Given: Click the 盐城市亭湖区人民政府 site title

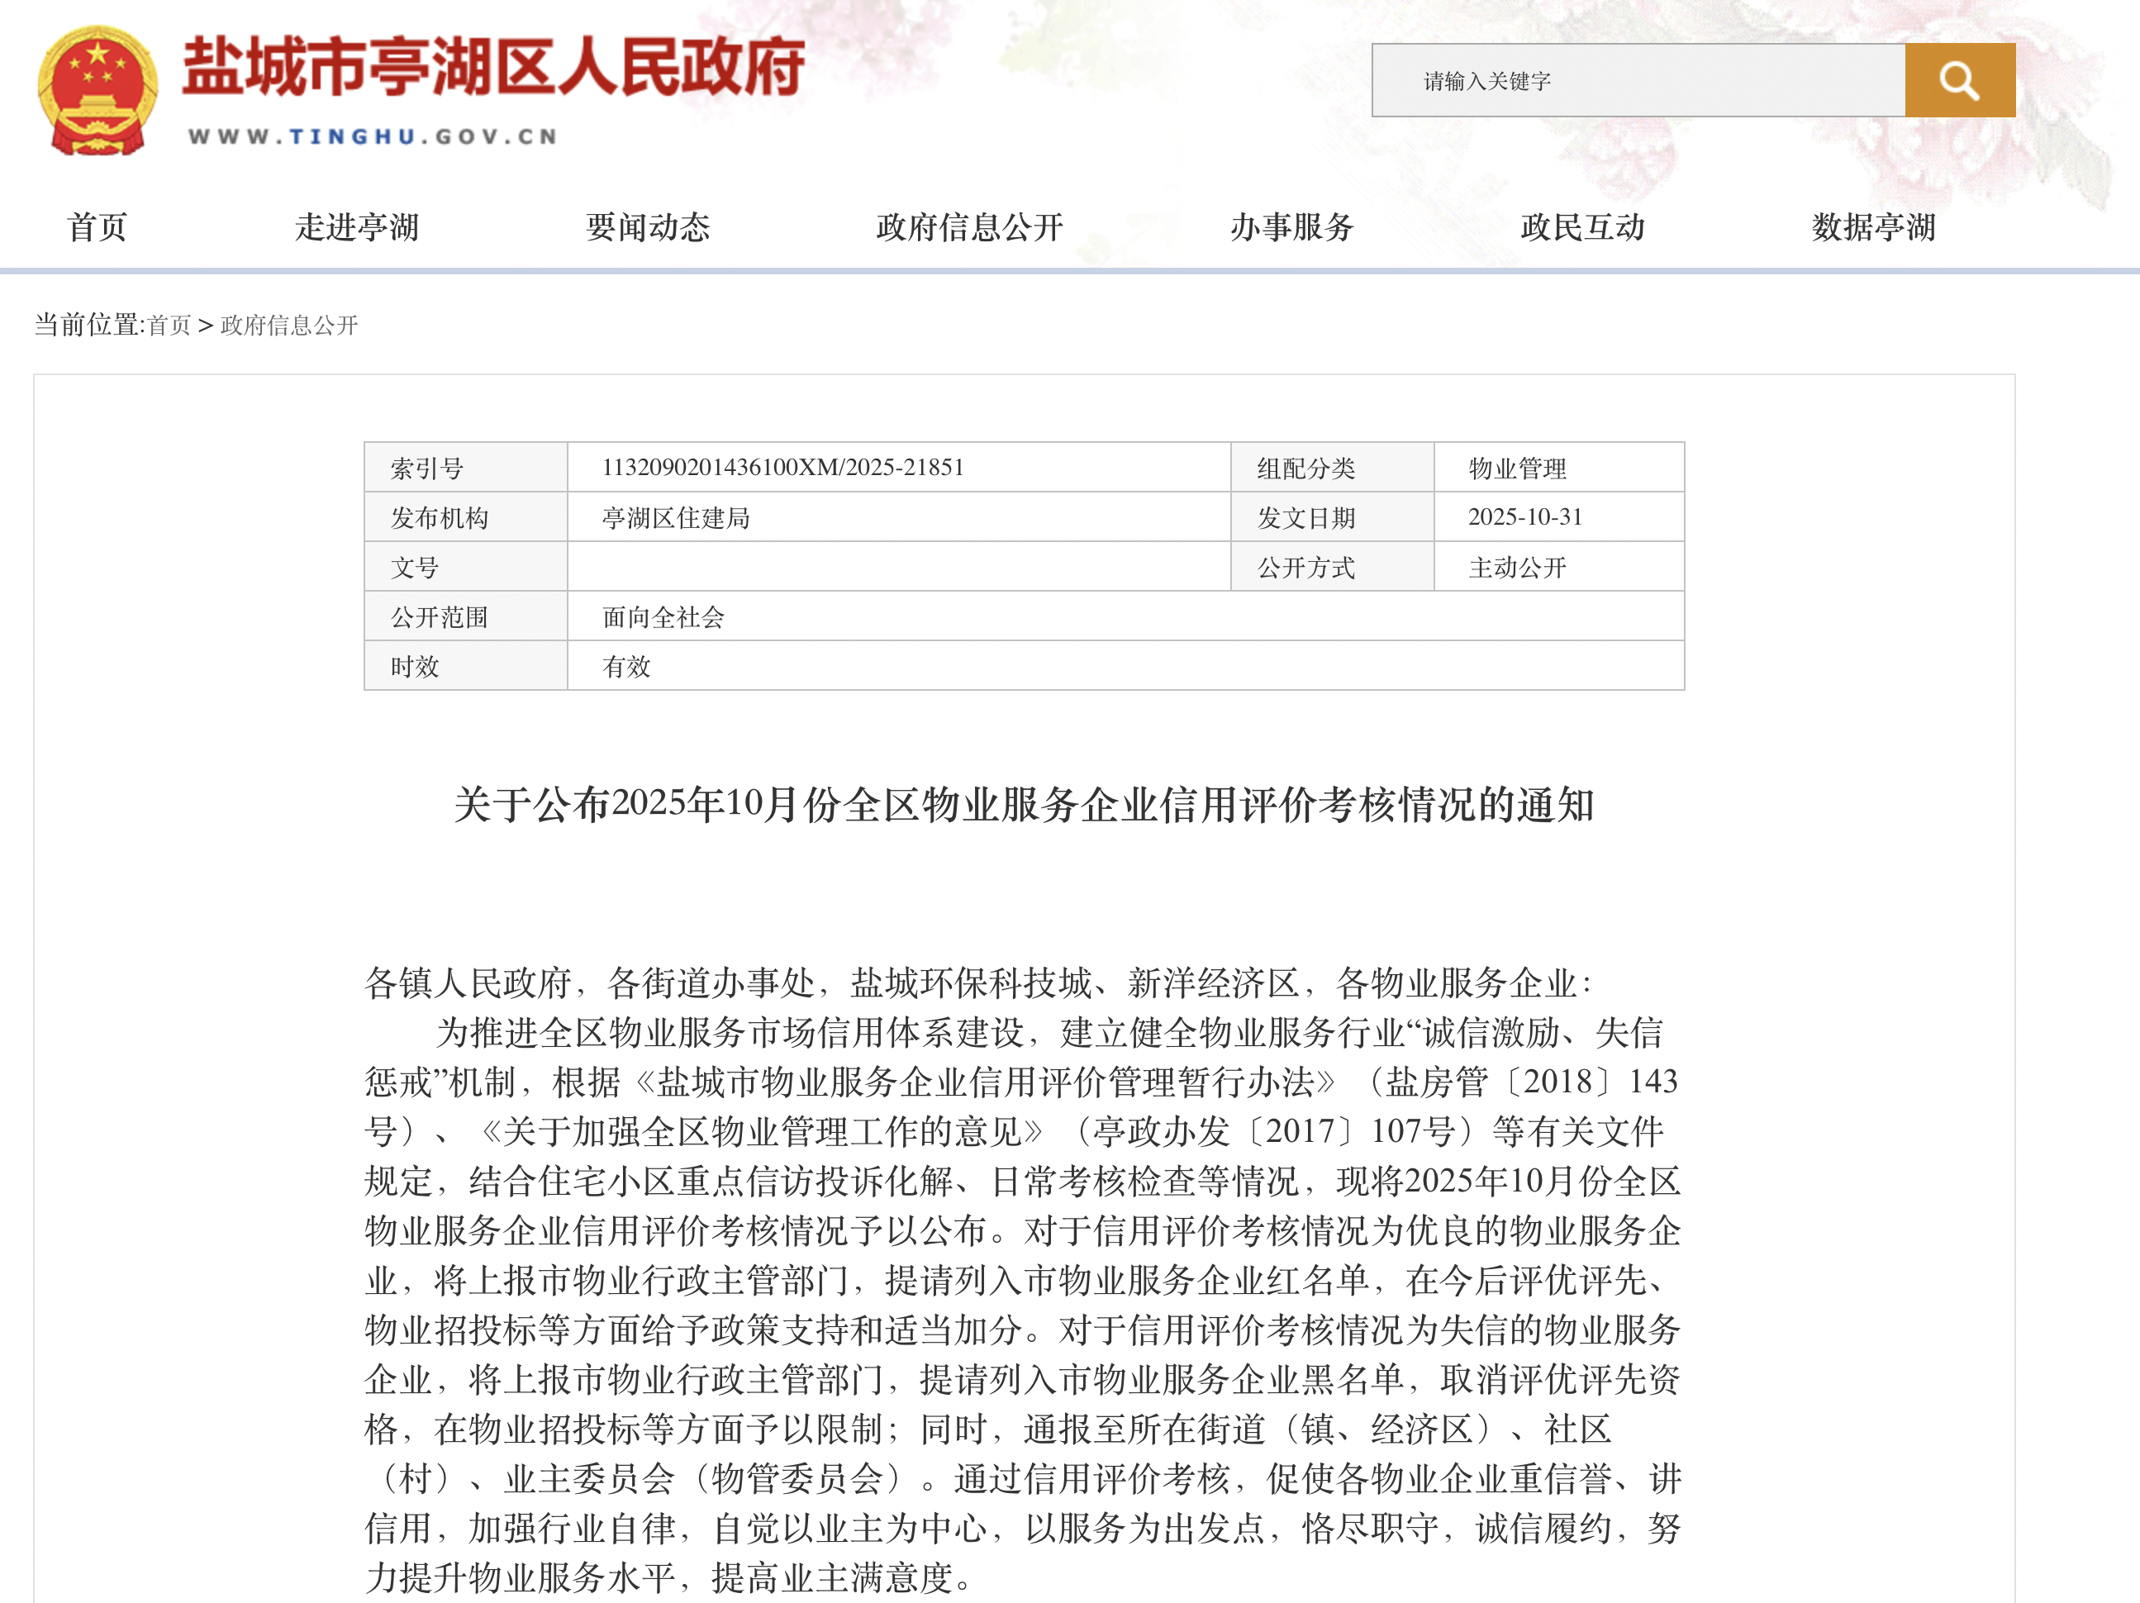Looking at the screenshot, I should pos(493,68).
